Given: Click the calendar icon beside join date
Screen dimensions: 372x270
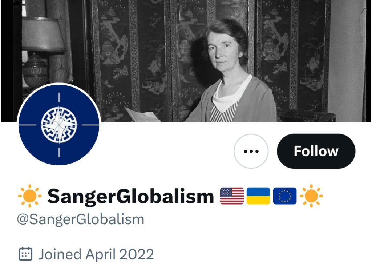Looking at the screenshot, I should [26, 254].
